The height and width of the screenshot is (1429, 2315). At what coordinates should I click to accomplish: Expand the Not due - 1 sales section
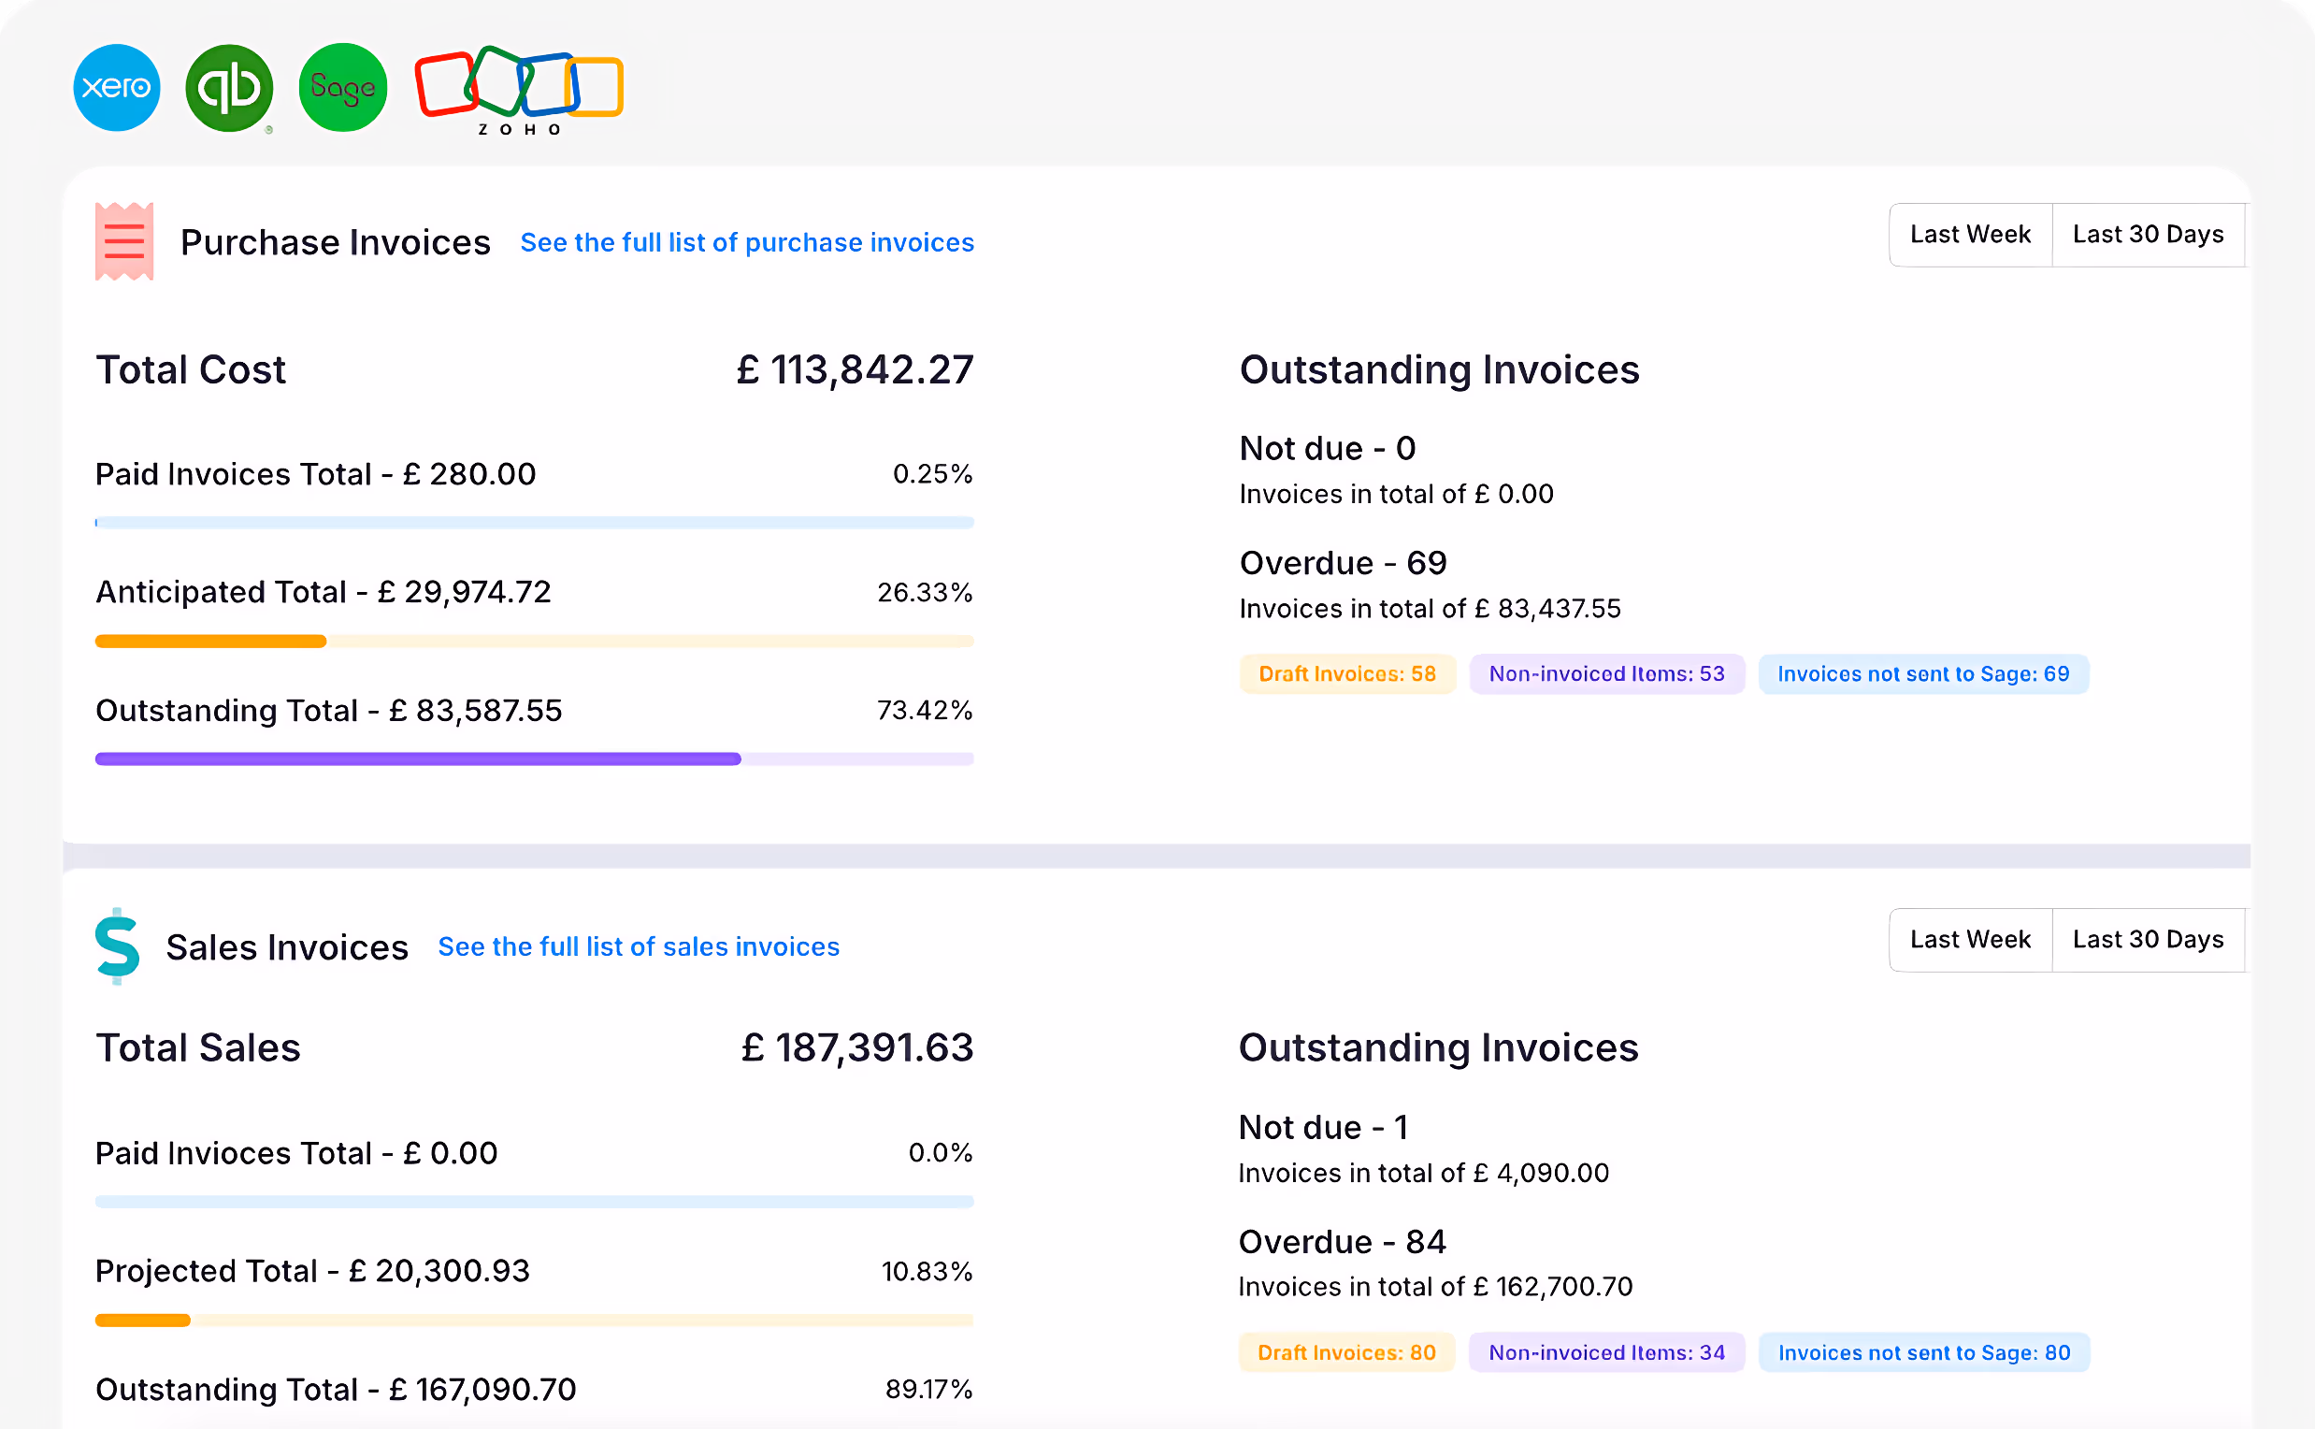(x=1323, y=1127)
